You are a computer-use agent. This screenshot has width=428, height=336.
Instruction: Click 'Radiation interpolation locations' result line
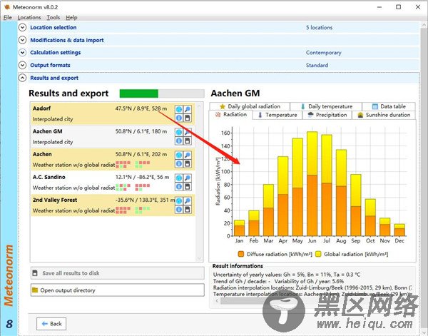[312, 287]
